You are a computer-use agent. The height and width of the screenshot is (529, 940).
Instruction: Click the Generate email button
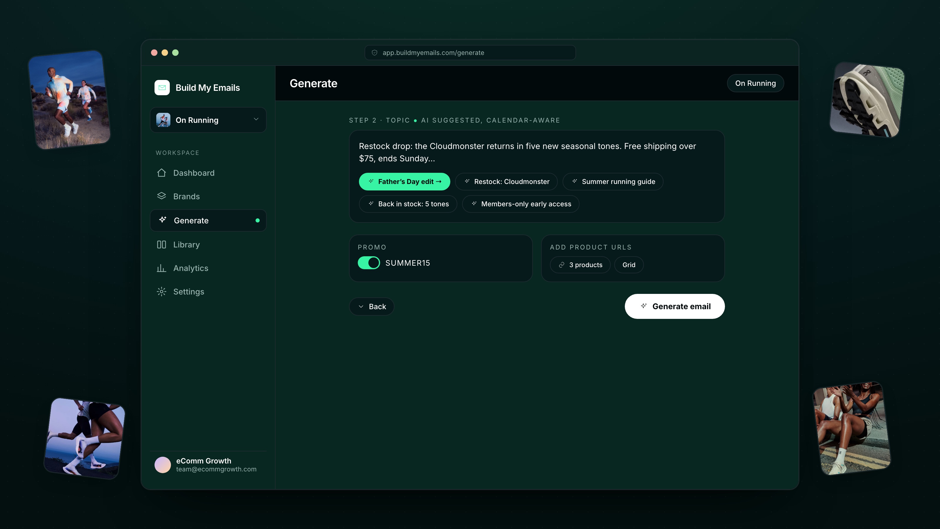tap(675, 306)
